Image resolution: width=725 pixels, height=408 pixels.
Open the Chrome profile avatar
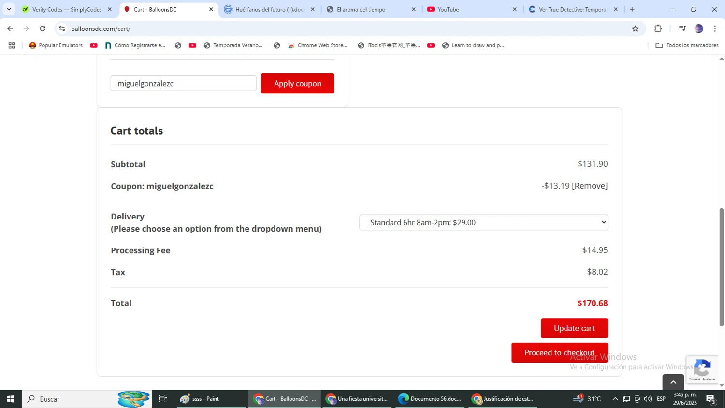698,29
